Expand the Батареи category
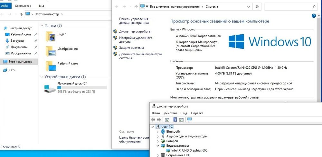The height and width of the screenshot is (157, 322). click(158, 141)
